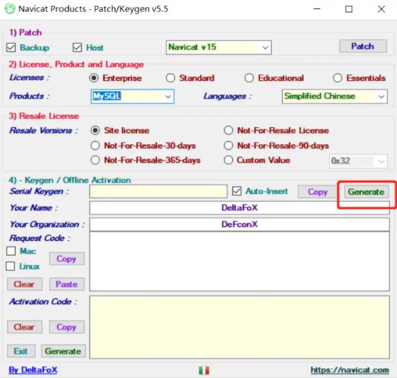
Task: Paste into the Request Code box
Action: coord(67,285)
